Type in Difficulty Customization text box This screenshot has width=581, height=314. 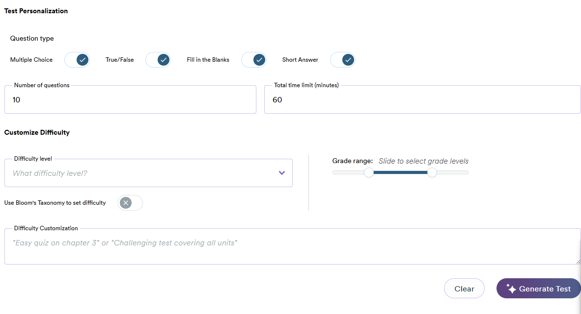(292, 247)
